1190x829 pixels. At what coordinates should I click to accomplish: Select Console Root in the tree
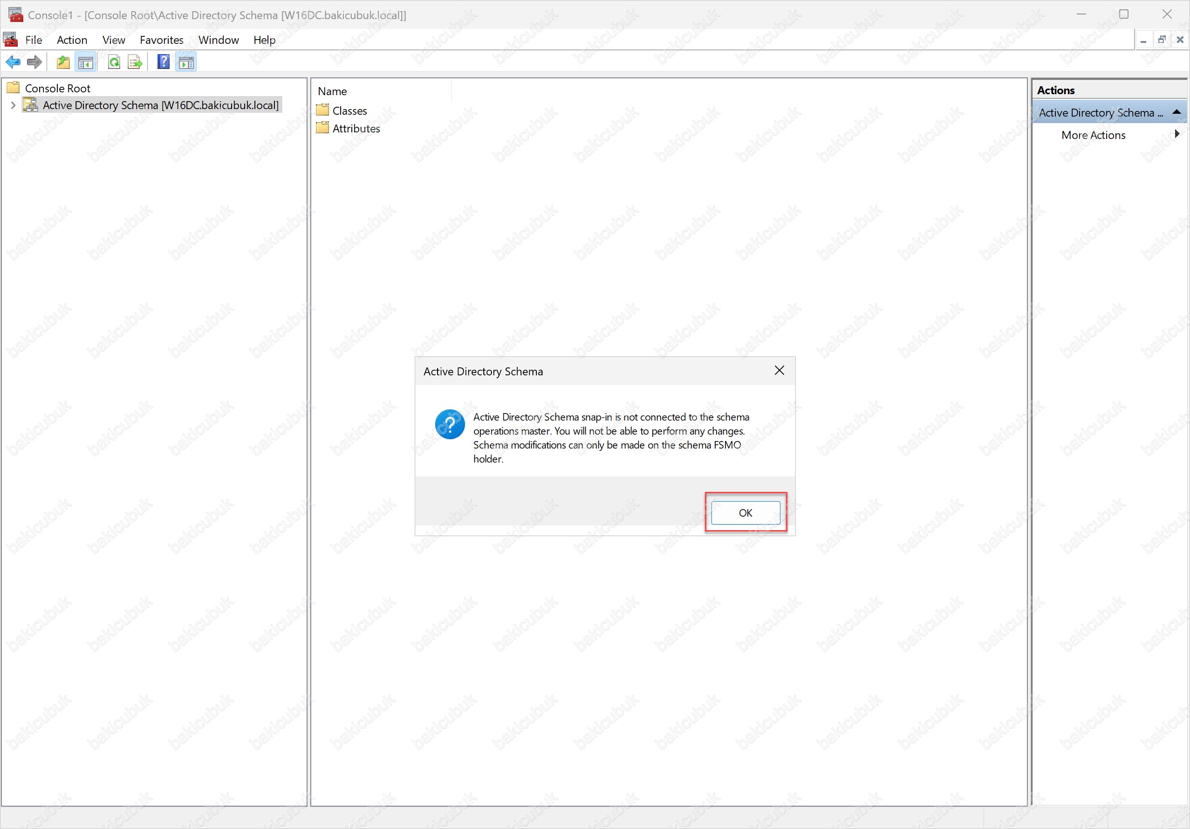[57, 88]
